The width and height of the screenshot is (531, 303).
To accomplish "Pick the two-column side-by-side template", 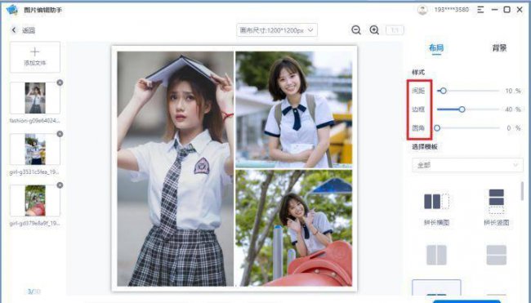I will [436, 255].
